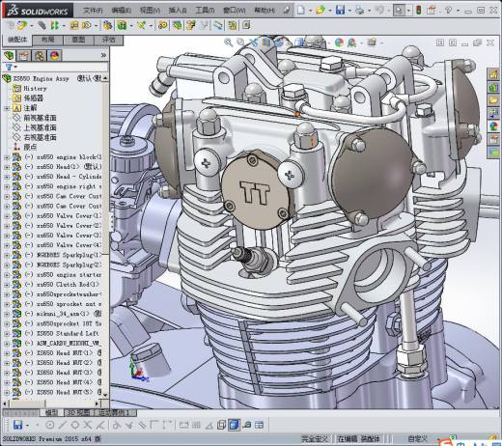Click the Zoom to Fit magnifier icon

pos(229,42)
